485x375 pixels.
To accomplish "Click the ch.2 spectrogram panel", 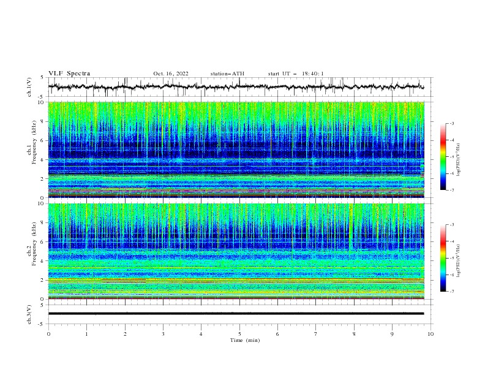I will [236, 251].
